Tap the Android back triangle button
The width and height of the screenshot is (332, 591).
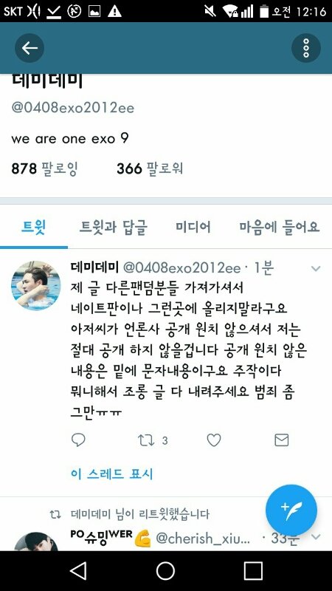78,570
